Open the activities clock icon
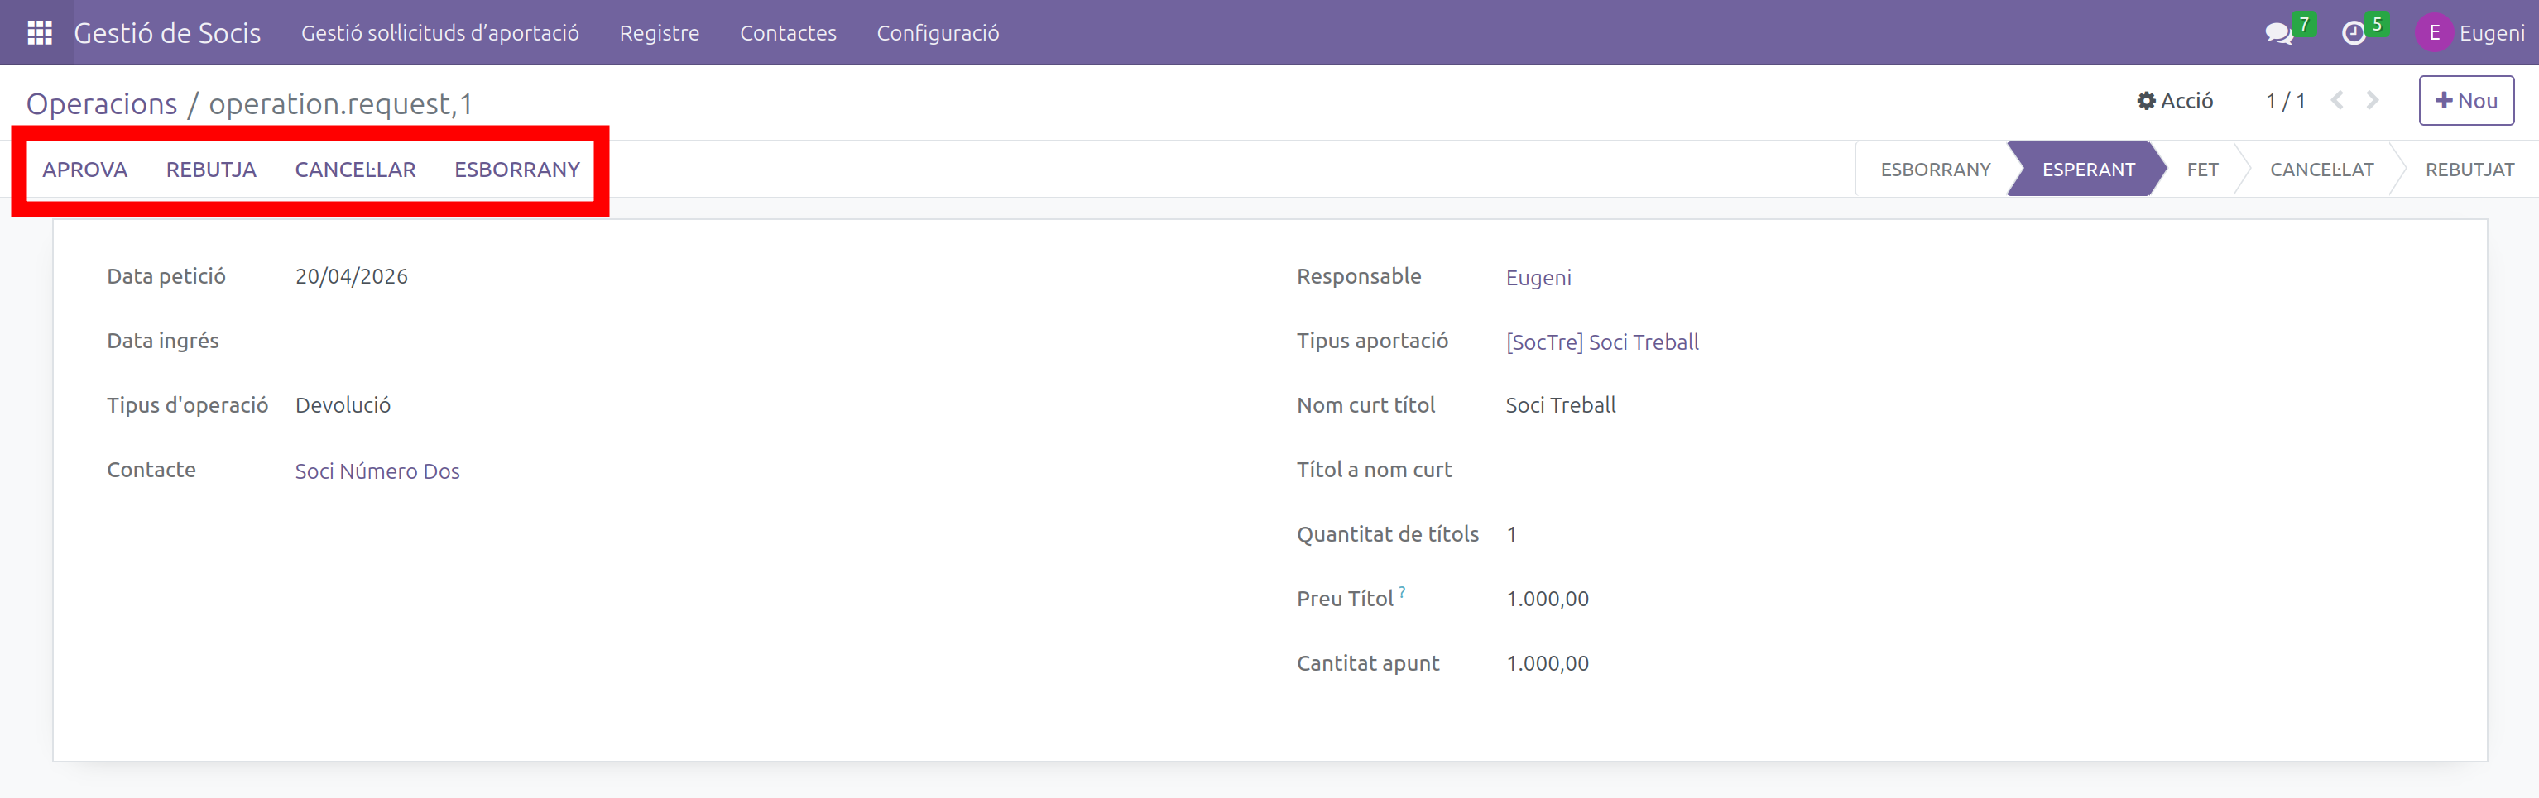The height and width of the screenshot is (798, 2539). (x=2353, y=34)
